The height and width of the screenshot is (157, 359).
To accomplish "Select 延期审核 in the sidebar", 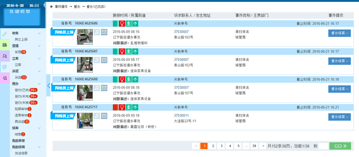I will (21, 109).
